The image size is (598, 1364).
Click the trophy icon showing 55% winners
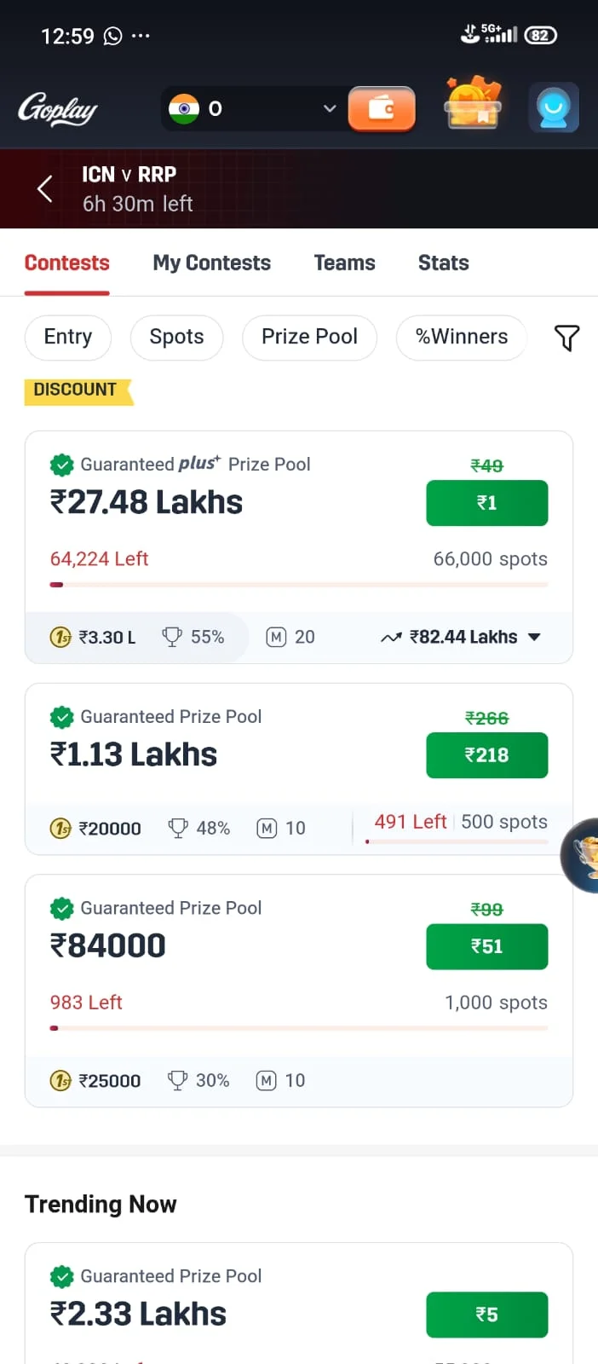173,636
